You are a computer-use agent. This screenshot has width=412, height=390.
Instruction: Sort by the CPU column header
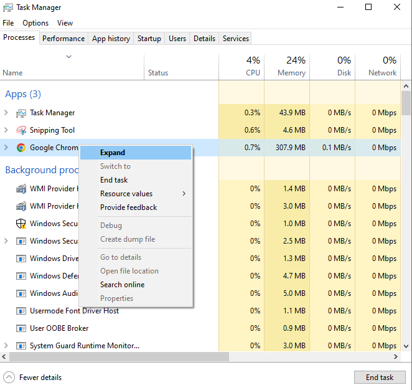[x=241, y=67]
